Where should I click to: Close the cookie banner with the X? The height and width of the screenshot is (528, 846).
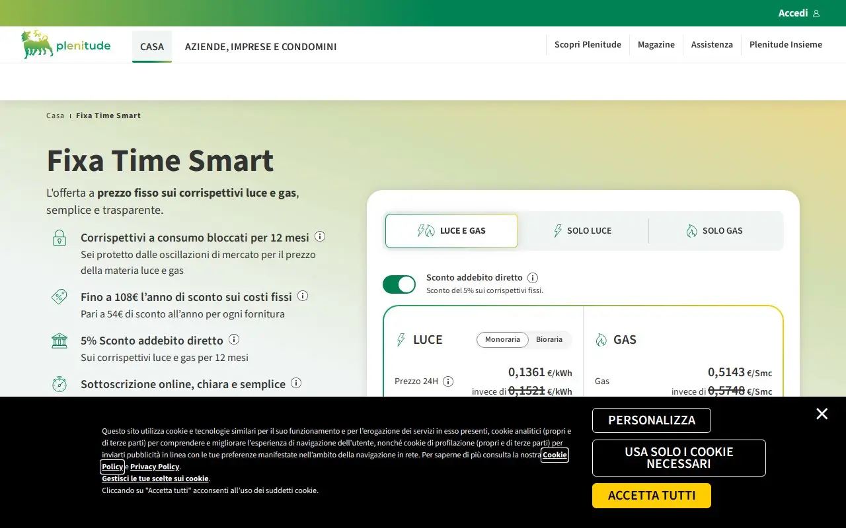822,414
